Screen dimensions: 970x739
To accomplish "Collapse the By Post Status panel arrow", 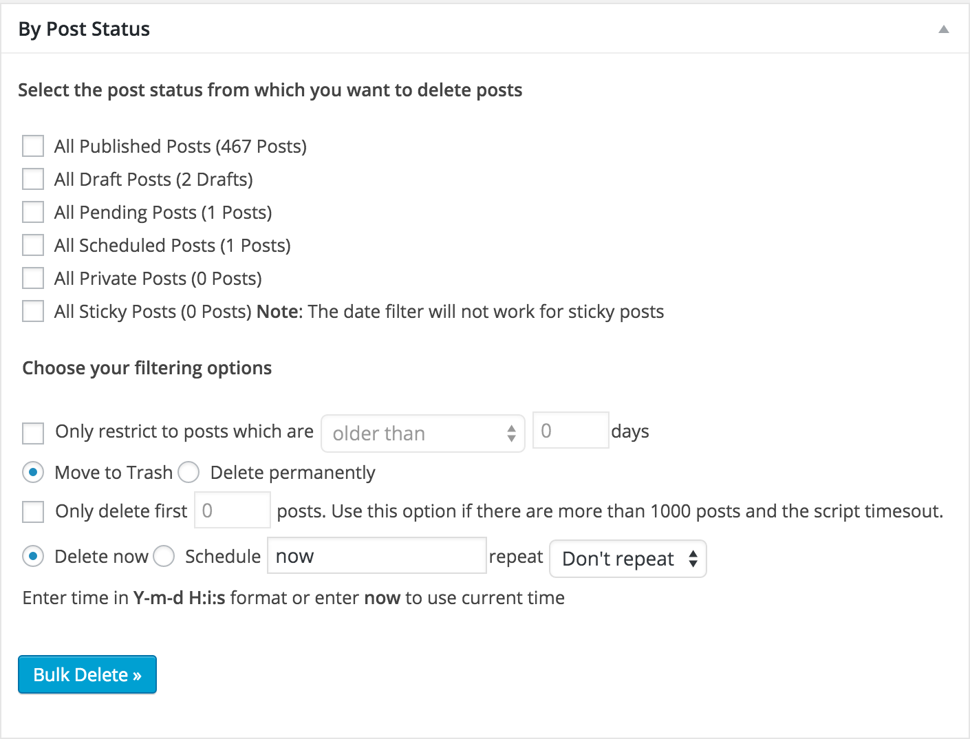I will (944, 29).
